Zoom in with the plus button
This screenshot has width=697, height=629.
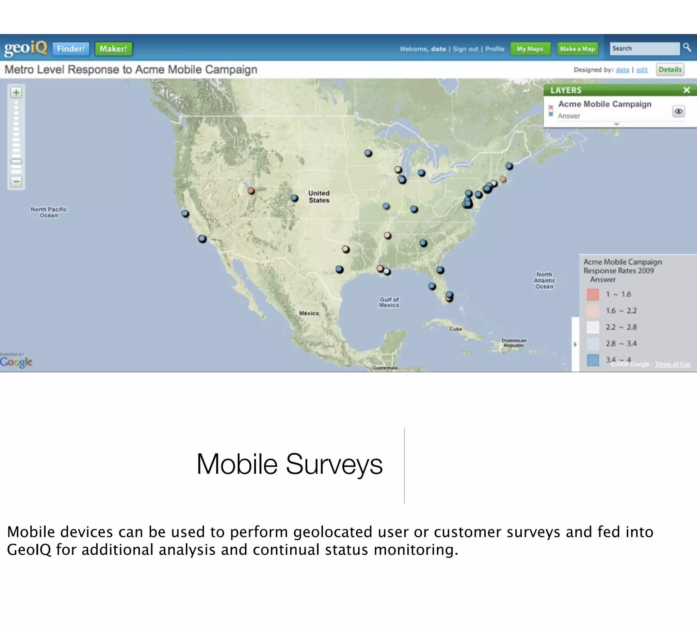click(16, 92)
